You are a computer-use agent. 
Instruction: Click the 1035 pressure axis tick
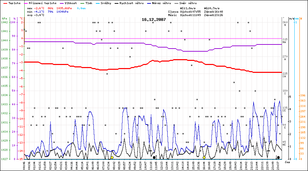click(4, 86)
